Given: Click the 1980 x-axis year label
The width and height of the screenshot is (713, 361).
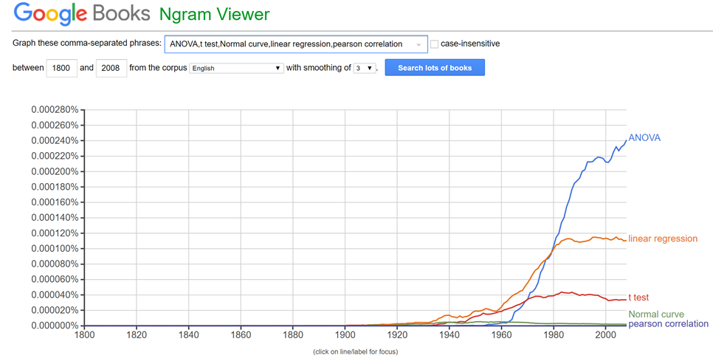Looking at the screenshot, I should (554, 334).
